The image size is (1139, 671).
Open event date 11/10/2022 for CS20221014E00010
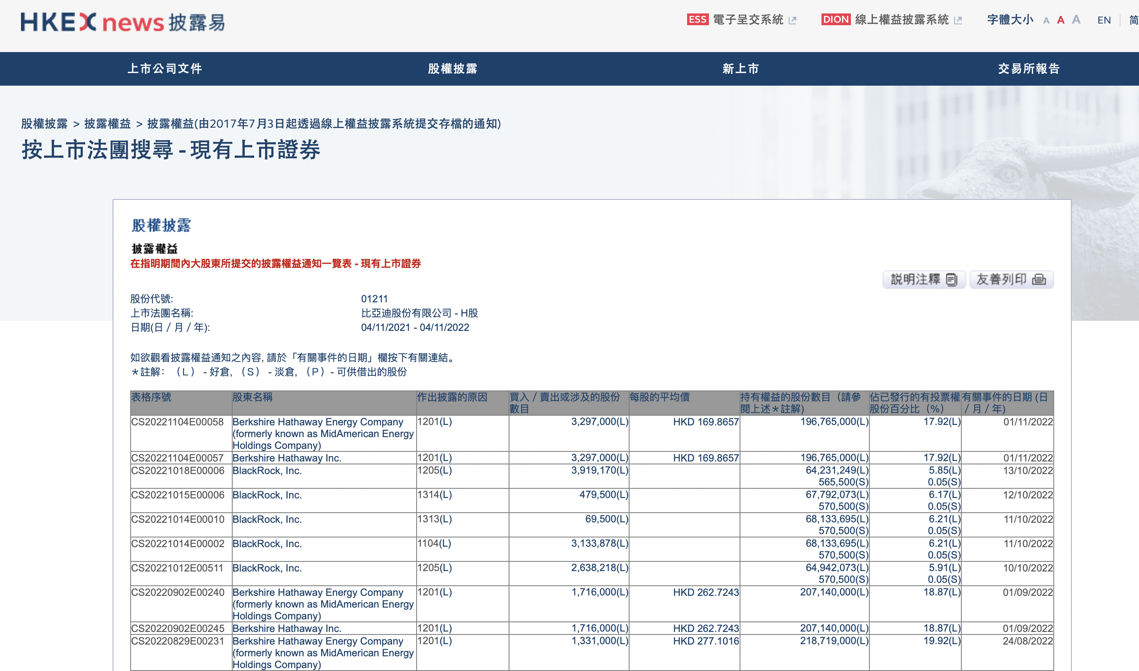pos(1028,519)
